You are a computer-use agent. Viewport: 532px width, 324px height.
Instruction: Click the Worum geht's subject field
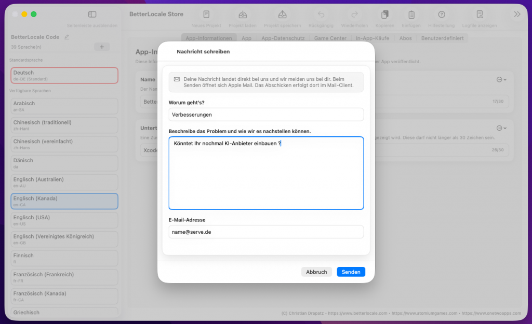(x=266, y=115)
